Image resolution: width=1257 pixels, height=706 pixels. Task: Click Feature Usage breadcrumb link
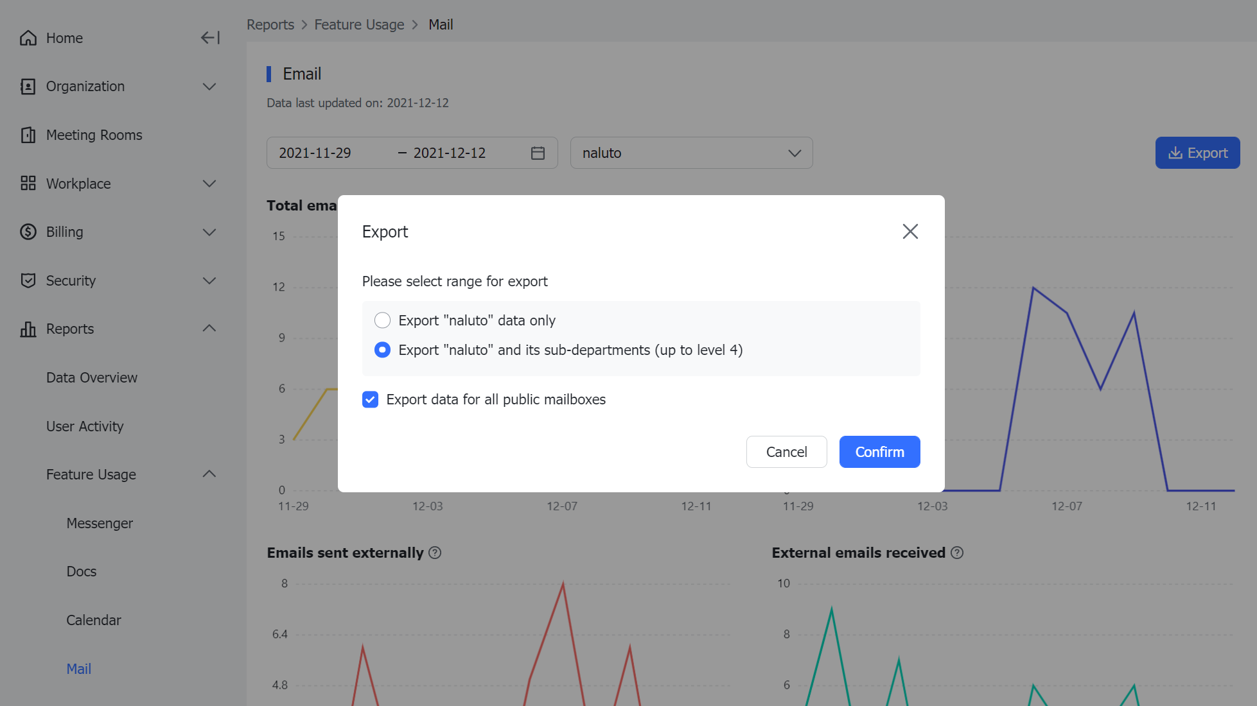(x=359, y=24)
